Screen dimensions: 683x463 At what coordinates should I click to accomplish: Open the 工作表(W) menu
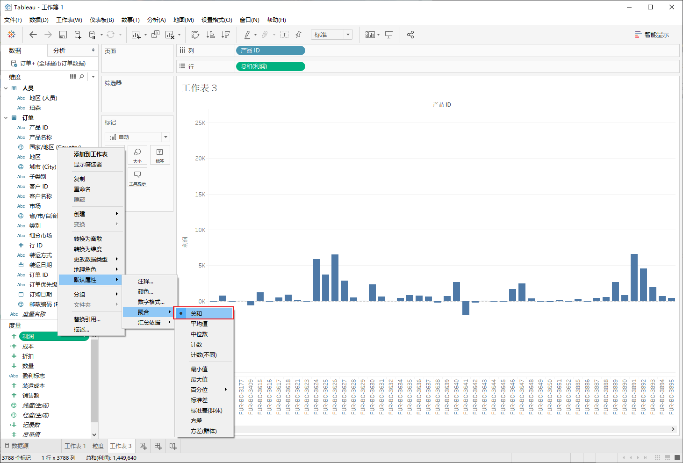(x=69, y=20)
